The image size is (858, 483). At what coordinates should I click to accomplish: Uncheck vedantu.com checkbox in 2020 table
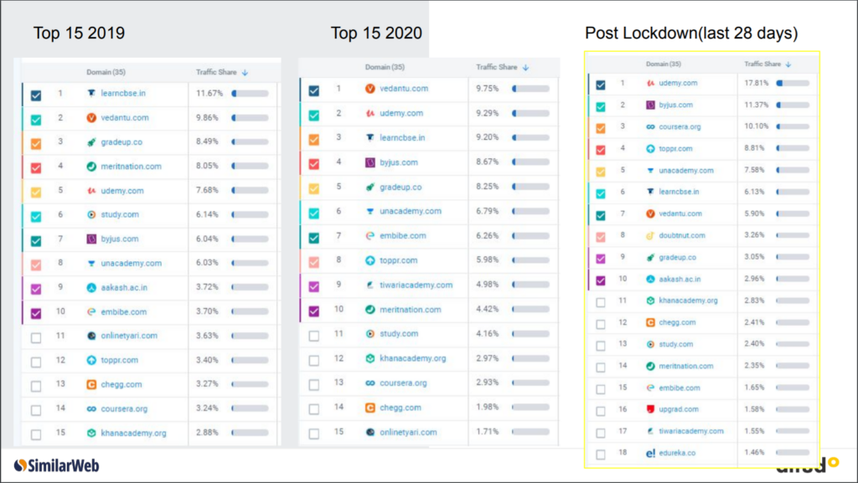point(314,90)
